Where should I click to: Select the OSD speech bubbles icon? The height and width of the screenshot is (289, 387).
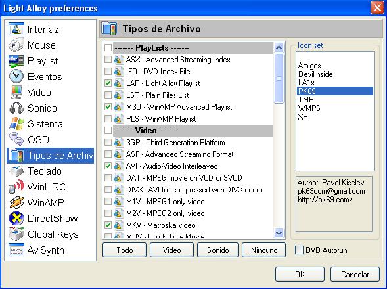click(16, 139)
